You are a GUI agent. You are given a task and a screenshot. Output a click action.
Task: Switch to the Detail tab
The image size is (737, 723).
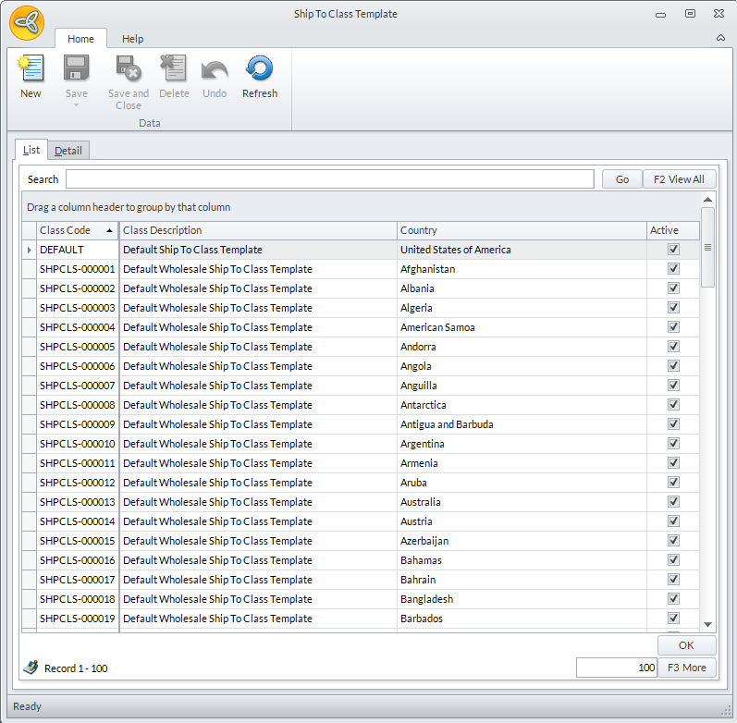[x=68, y=151]
